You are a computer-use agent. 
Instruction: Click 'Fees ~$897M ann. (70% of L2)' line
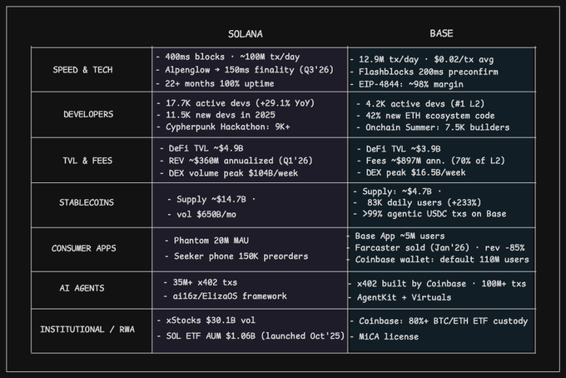click(x=430, y=161)
